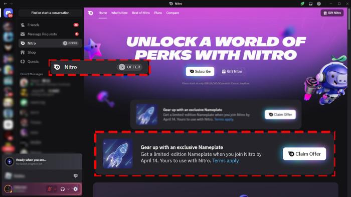Switch to the Compare tab
The width and height of the screenshot is (351, 197).
(x=172, y=13)
